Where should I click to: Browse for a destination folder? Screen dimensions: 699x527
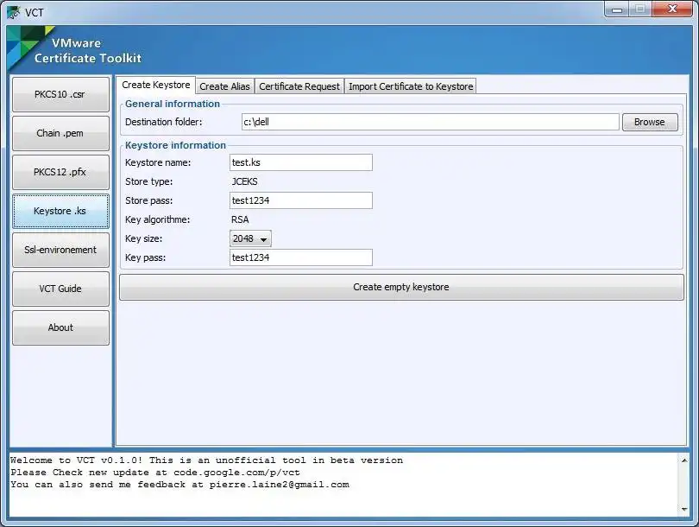(x=650, y=122)
